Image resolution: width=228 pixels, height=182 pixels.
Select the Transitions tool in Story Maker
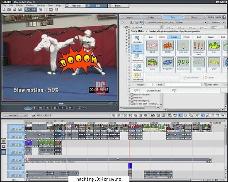[137, 77]
